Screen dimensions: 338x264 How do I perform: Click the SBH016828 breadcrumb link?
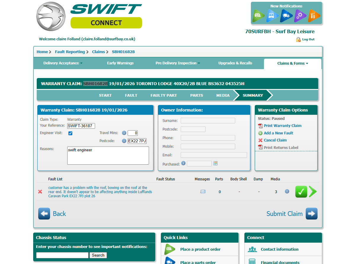coord(123,52)
